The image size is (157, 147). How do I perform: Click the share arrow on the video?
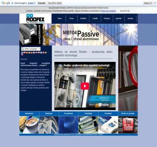61,105
